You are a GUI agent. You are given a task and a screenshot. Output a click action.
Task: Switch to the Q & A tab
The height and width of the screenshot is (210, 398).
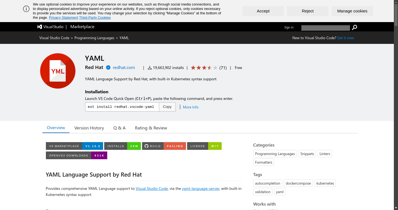pos(119,128)
